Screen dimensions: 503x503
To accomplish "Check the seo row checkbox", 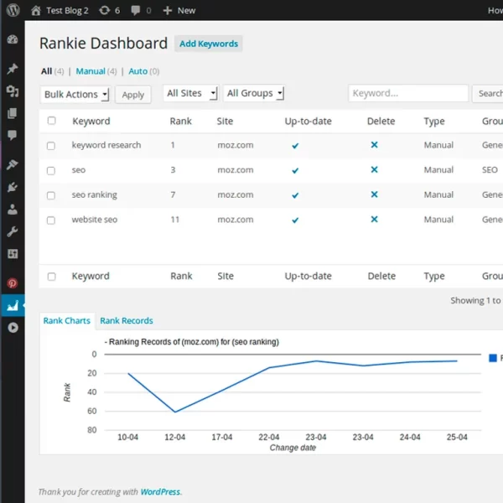I will [51, 171].
